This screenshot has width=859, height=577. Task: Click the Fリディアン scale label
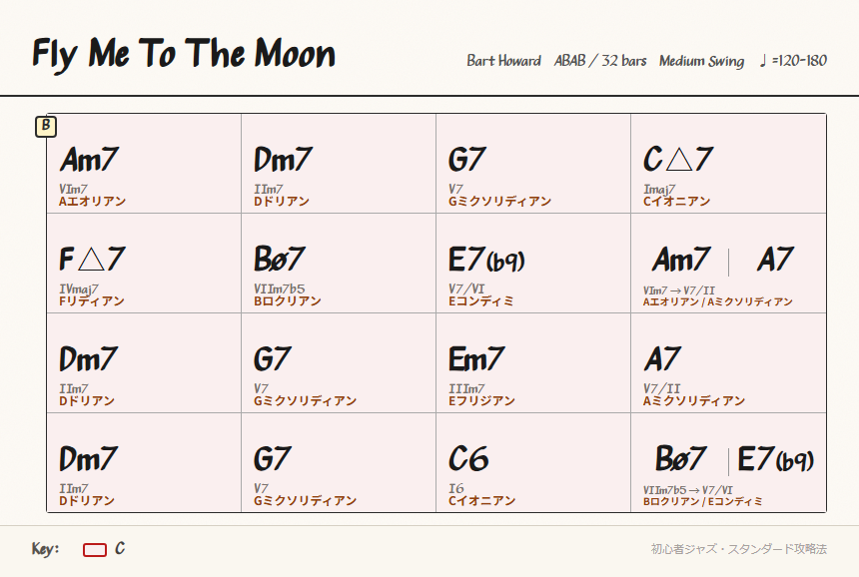[92, 301]
